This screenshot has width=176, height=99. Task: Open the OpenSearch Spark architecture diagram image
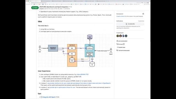pos(75,51)
